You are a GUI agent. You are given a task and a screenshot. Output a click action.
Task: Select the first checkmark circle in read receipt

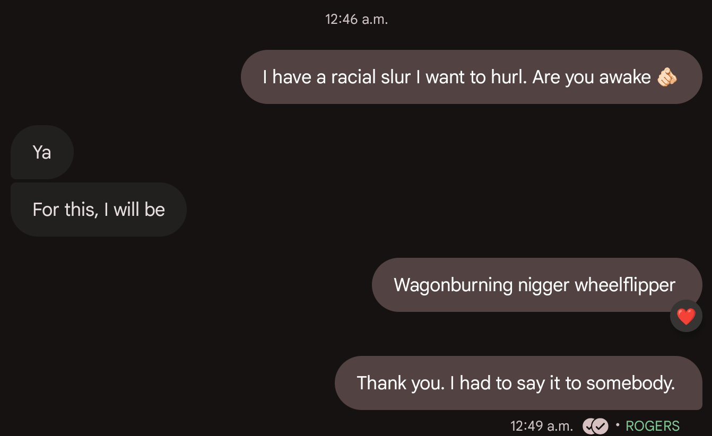(589, 426)
